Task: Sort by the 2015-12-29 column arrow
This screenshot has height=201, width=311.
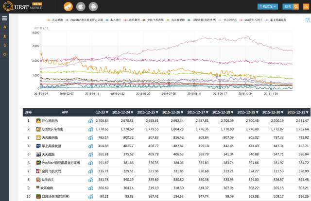Action: [x=257, y=112]
